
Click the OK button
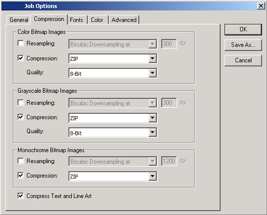(243, 29)
